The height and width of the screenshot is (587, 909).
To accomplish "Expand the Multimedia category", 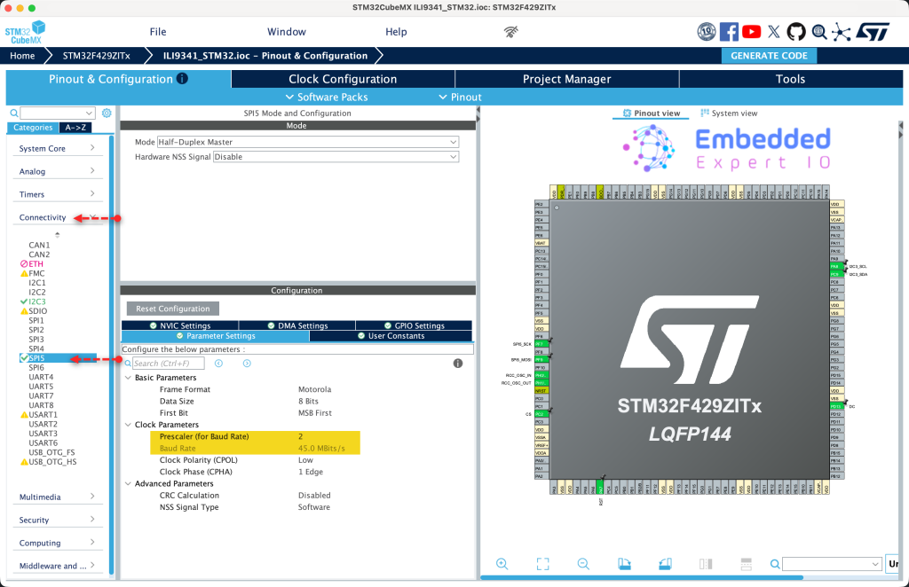I will [x=58, y=497].
